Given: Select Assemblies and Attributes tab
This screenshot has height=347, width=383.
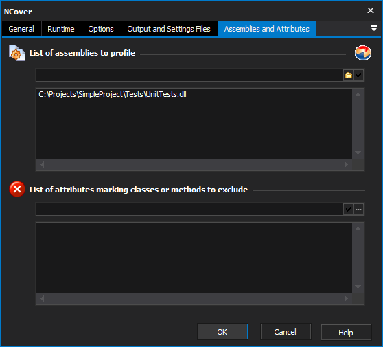Looking at the screenshot, I should pyautogui.click(x=267, y=29).
